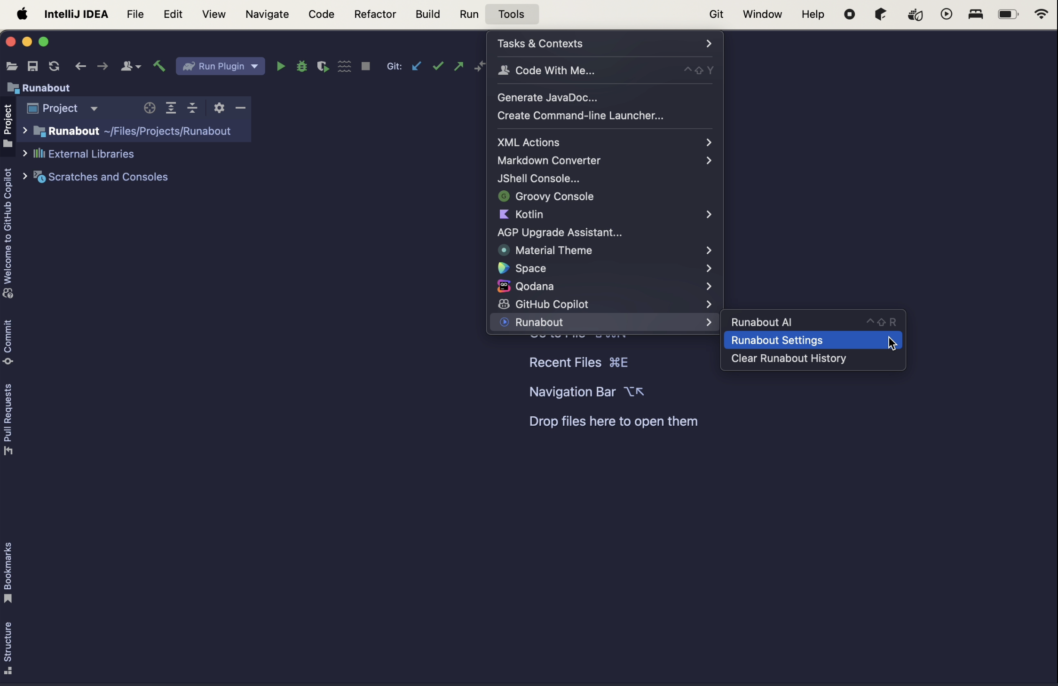Open the Apple menu
The image size is (1058, 686).
[22, 14]
